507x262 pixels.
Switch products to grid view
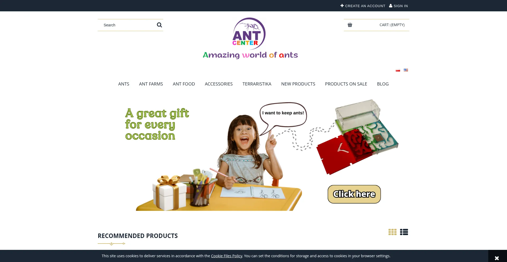(x=392, y=232)
